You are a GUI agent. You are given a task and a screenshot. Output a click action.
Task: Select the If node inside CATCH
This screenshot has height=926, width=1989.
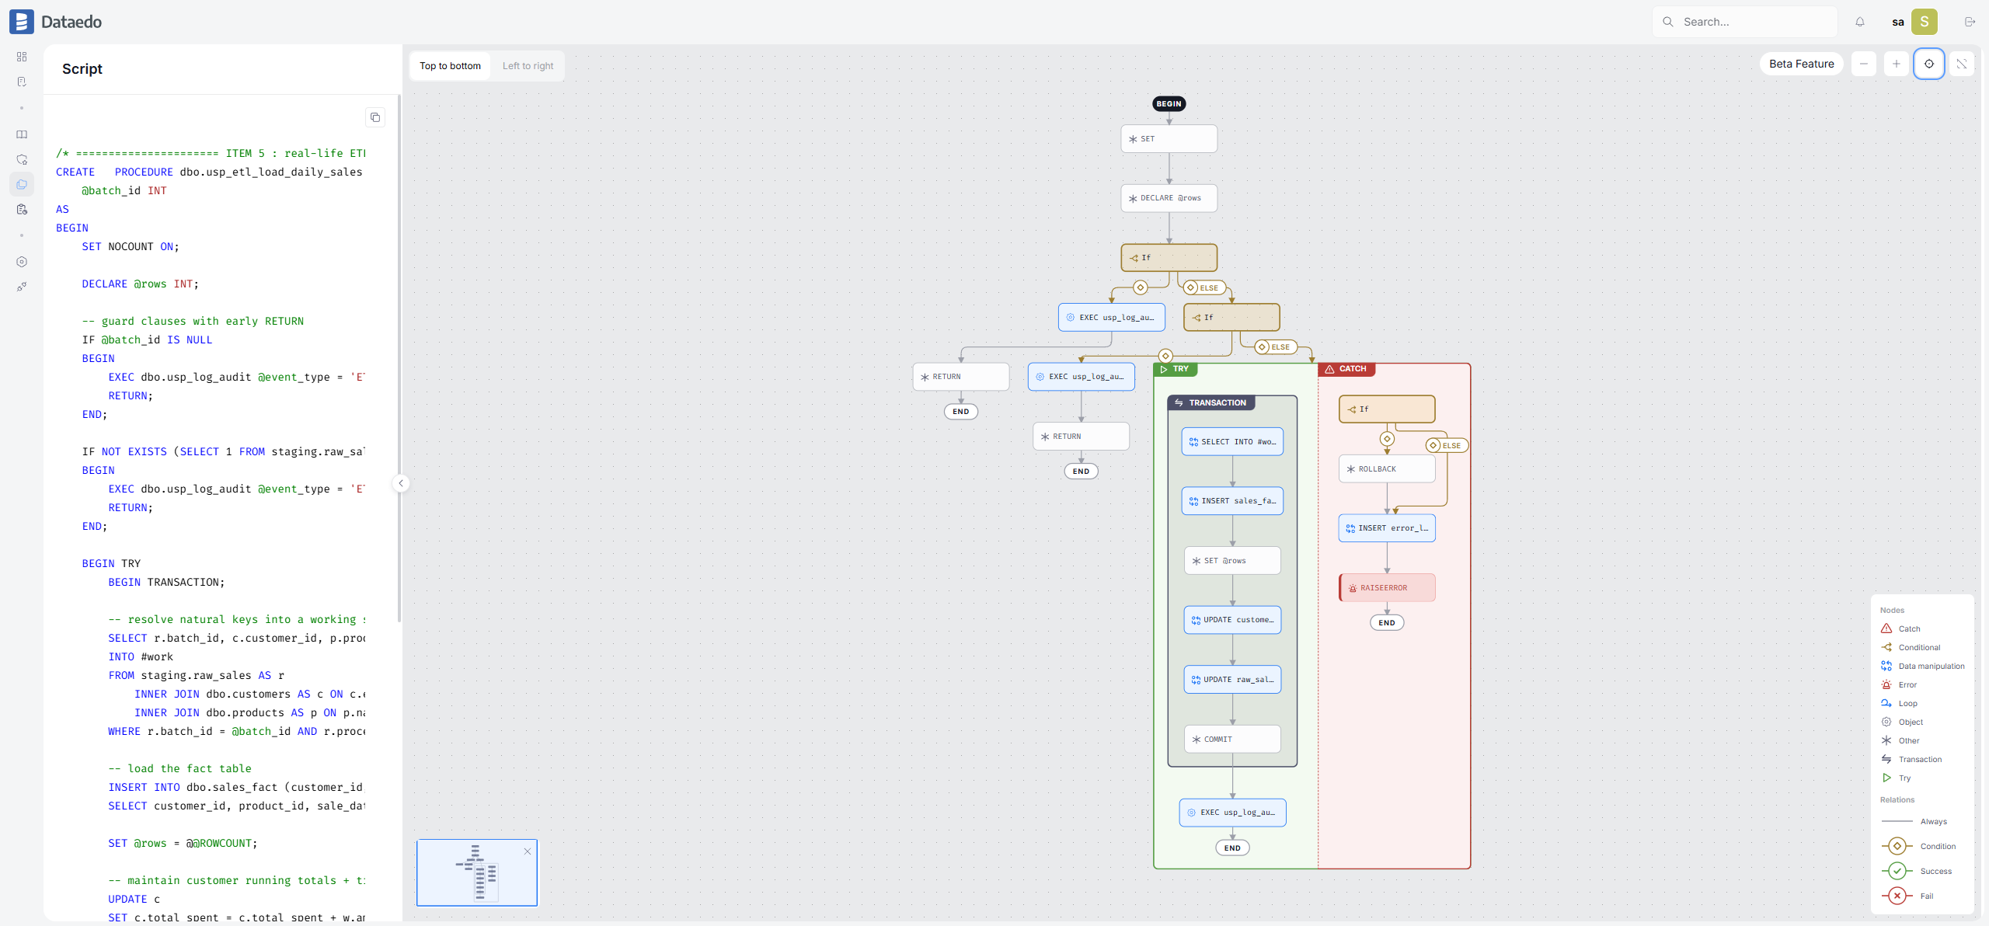point(1387,409)
